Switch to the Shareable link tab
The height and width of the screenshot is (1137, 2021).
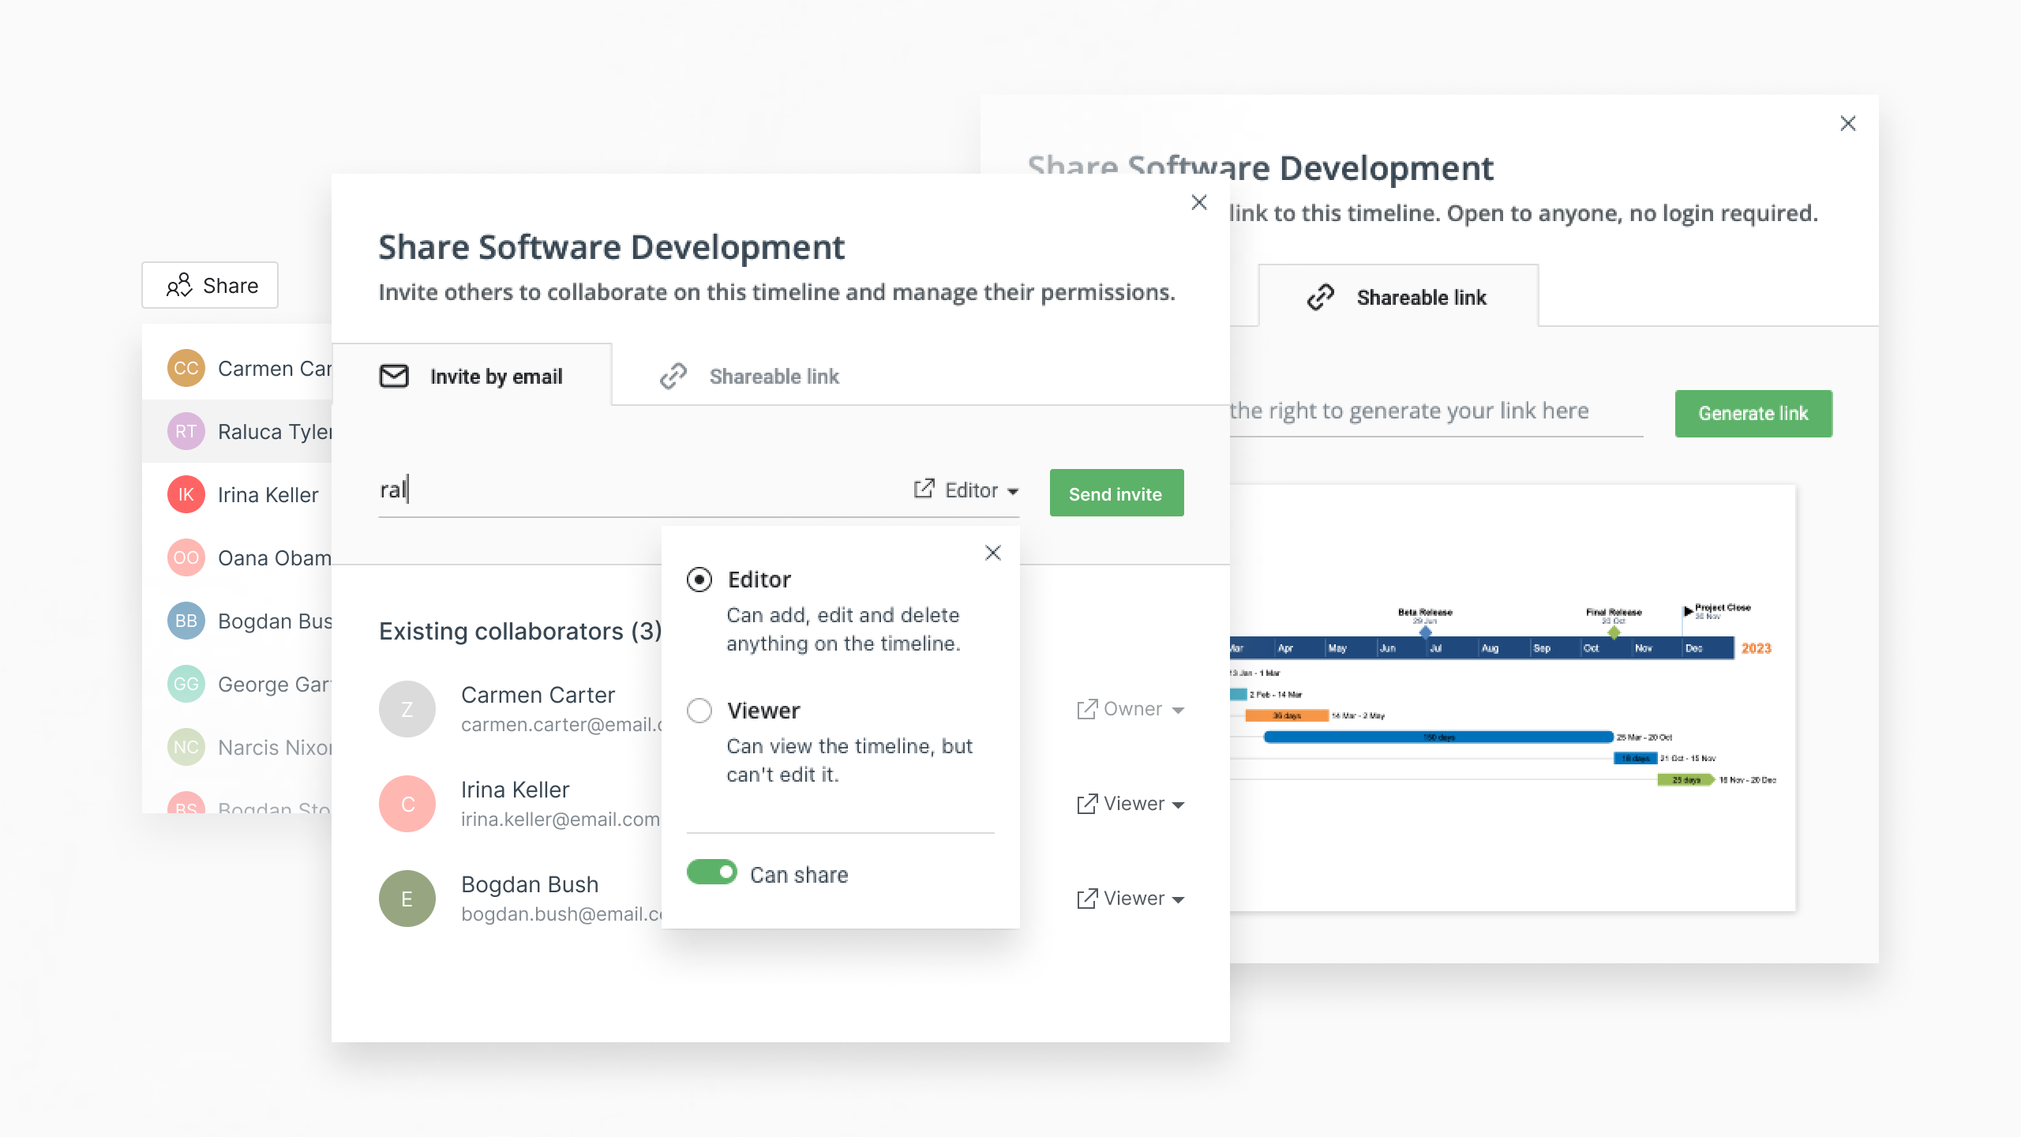click(x=774, y=376)
